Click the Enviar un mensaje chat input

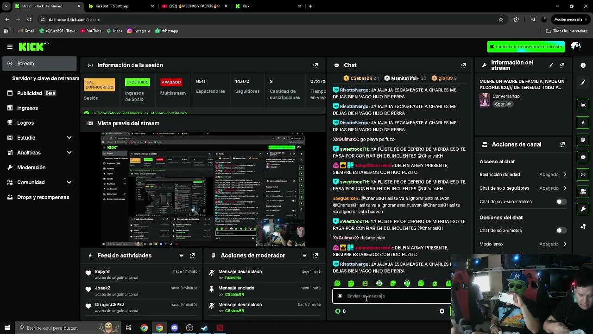(x=391, y=296)
